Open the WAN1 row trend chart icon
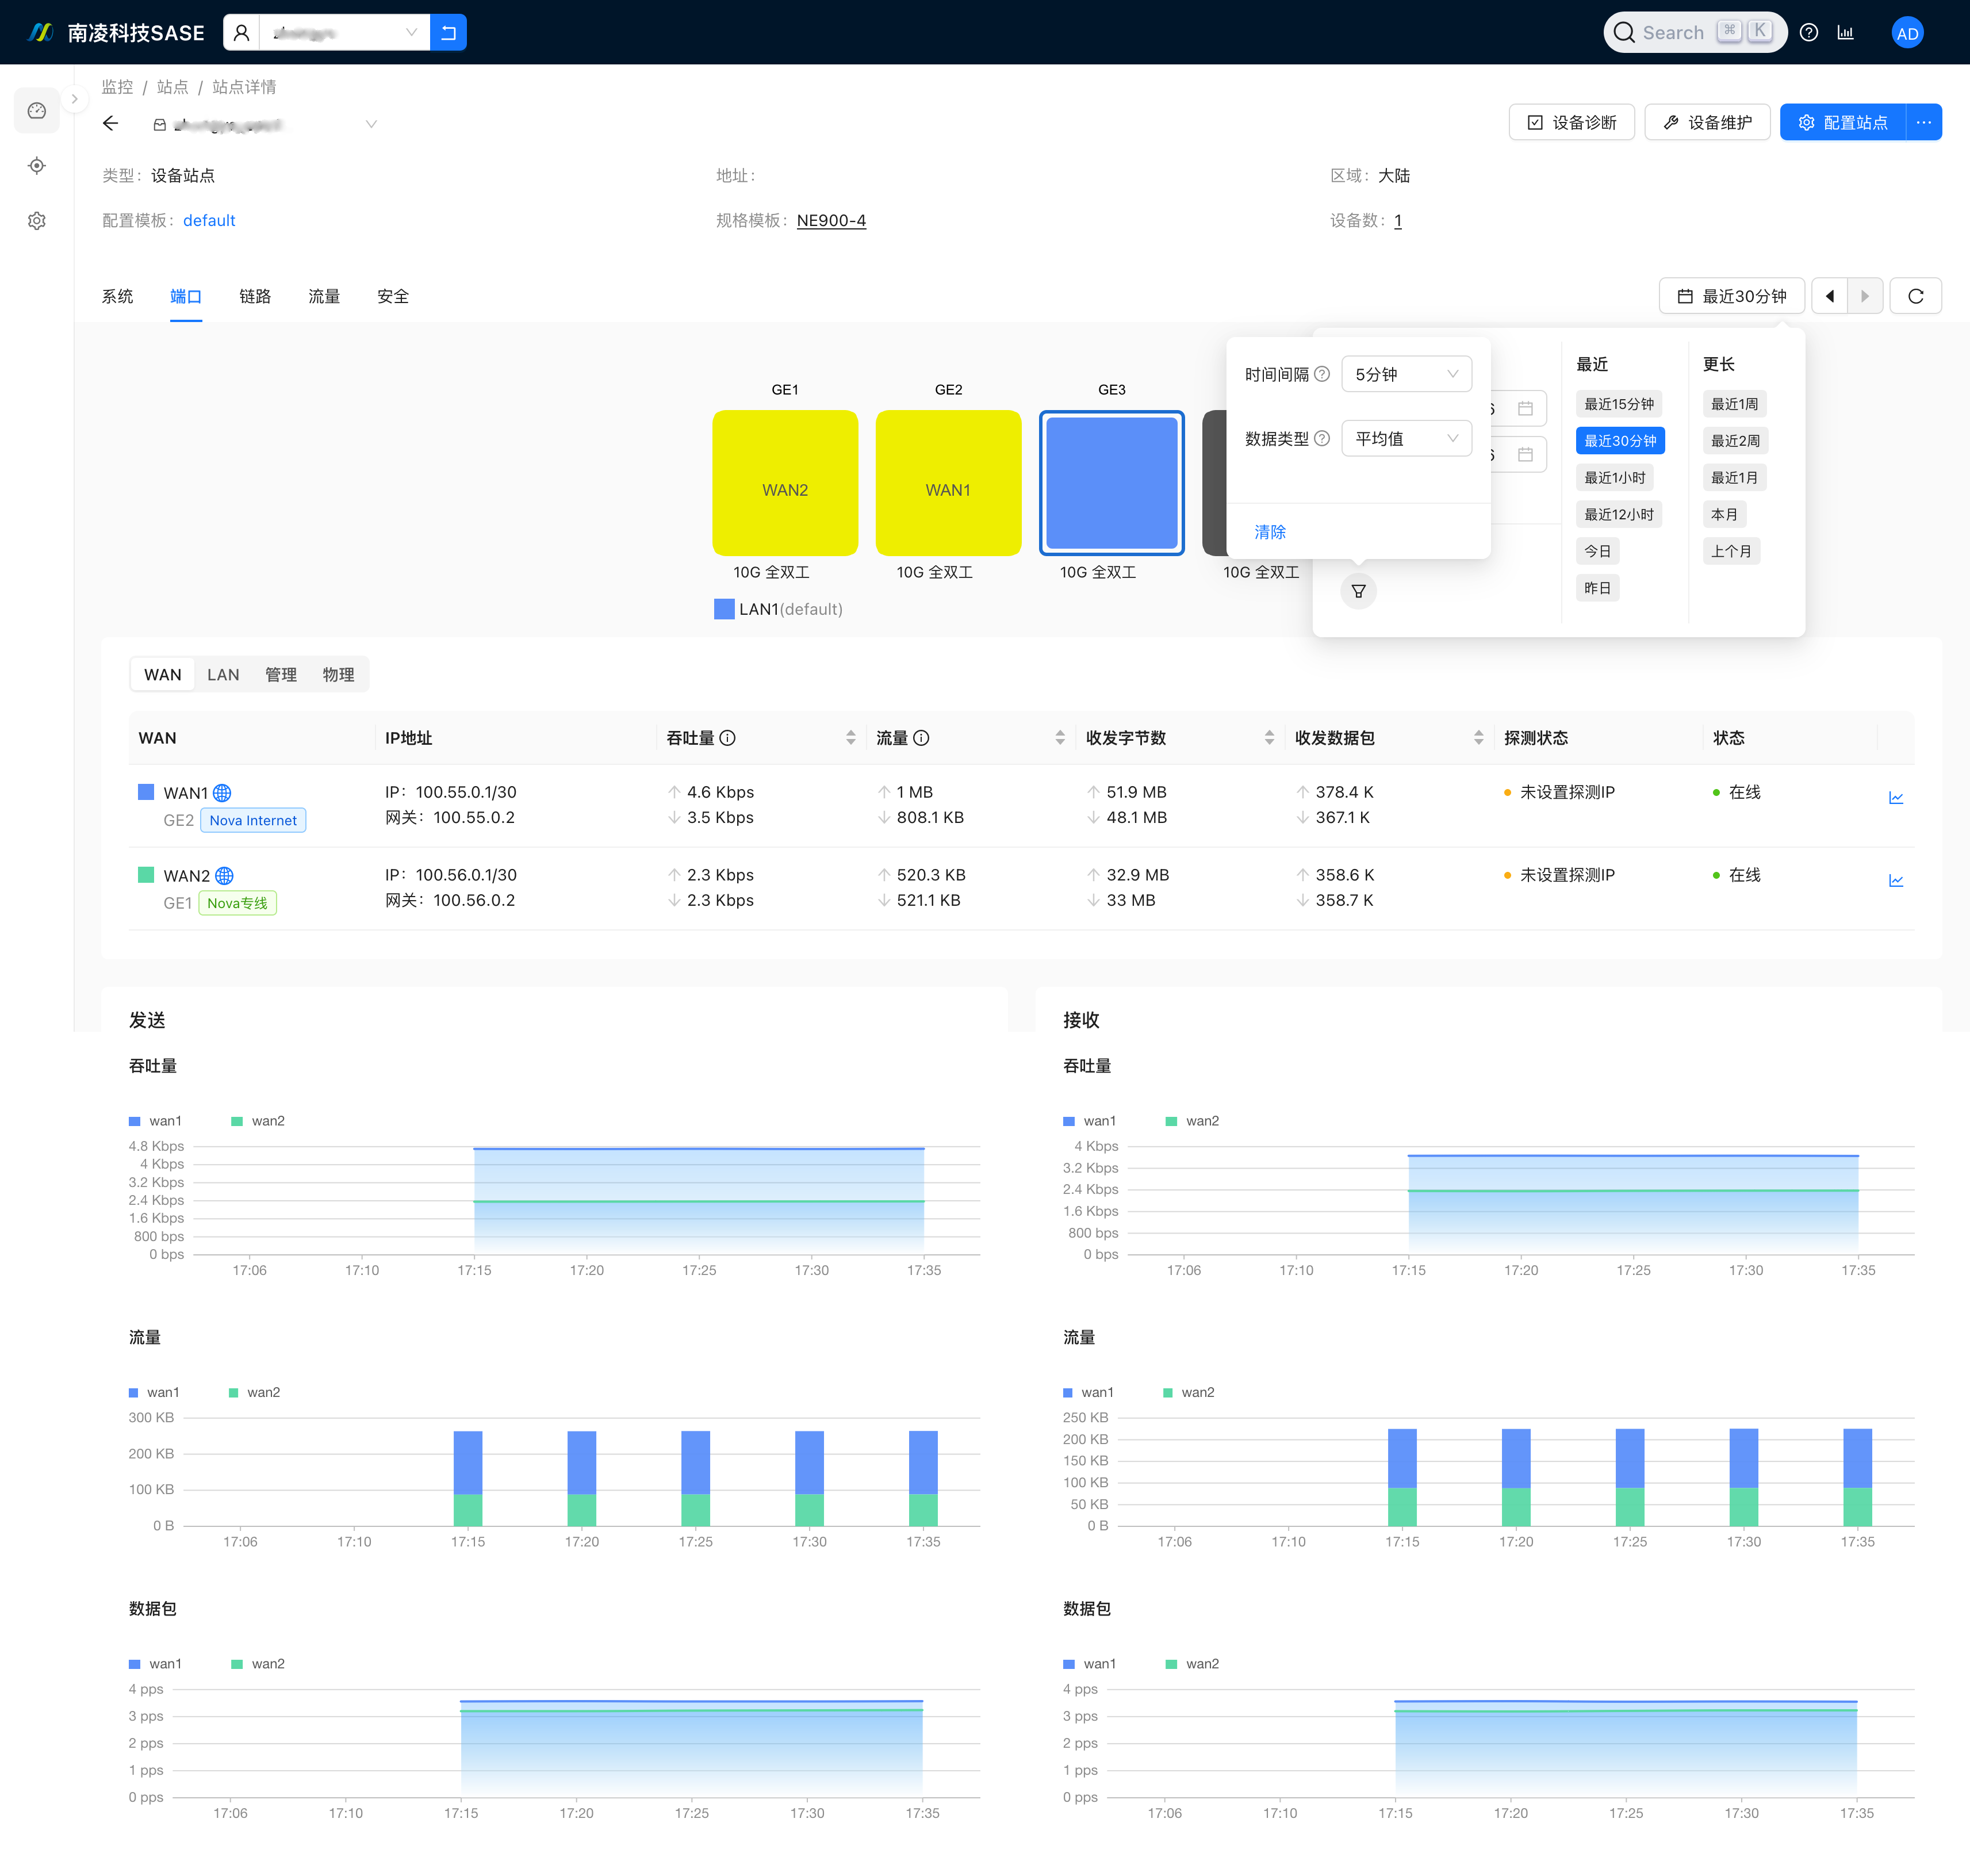This screenshot has height=1876, width=1970. [x=1895, y=798]
